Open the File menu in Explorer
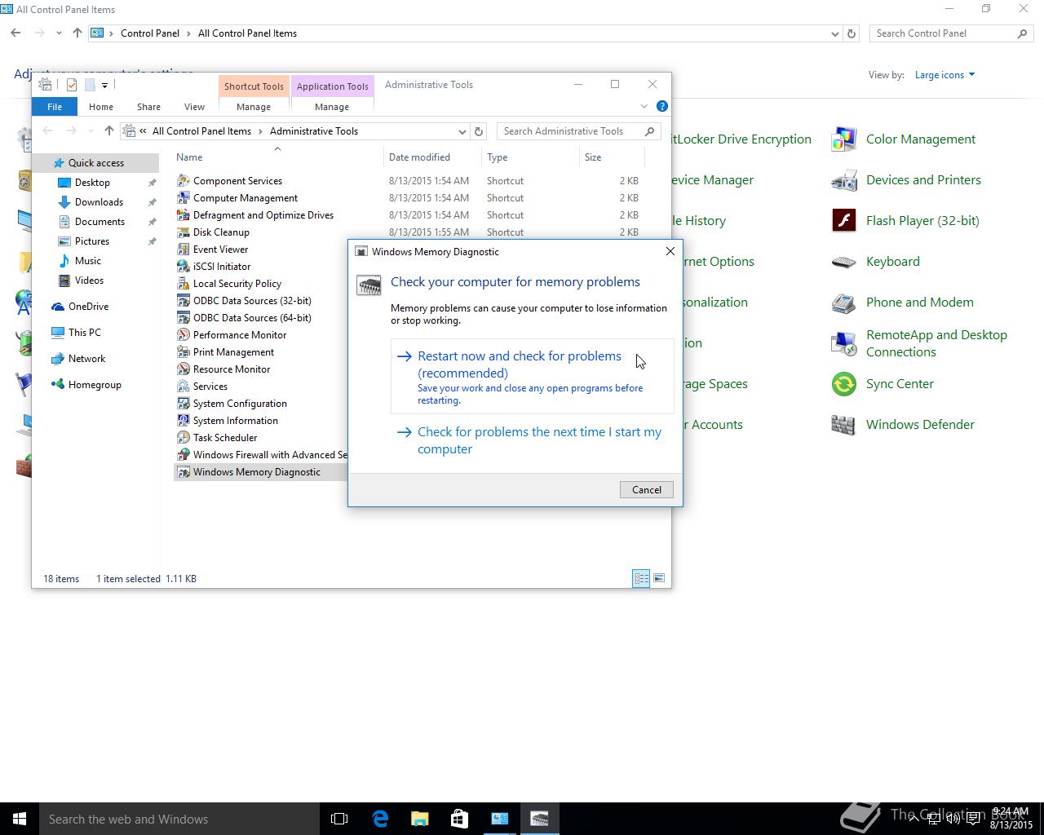This screenshot has height=835, width=1044. point(55,107)
